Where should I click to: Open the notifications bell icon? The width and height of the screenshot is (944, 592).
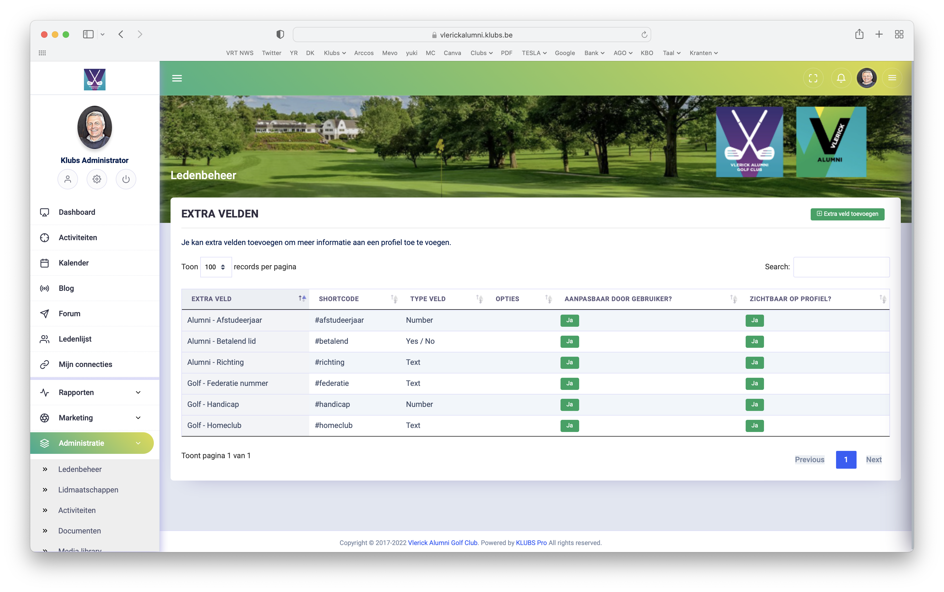[841, 78]
